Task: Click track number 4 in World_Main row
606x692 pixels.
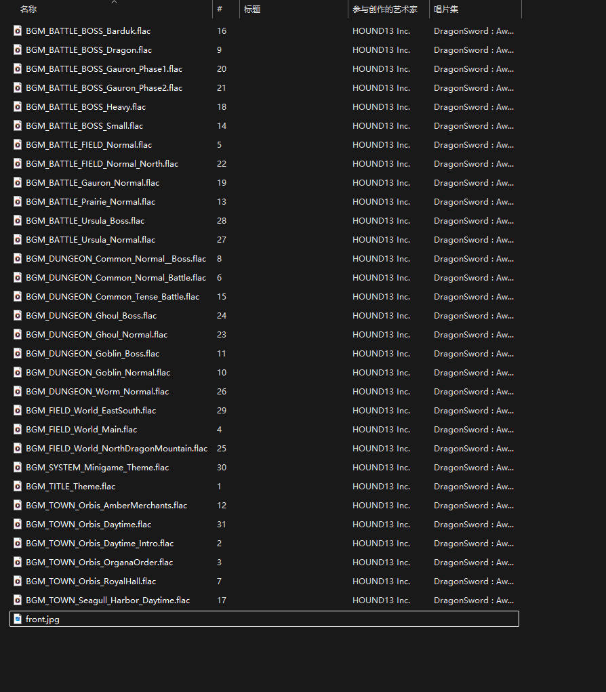Action: (220, 430)
